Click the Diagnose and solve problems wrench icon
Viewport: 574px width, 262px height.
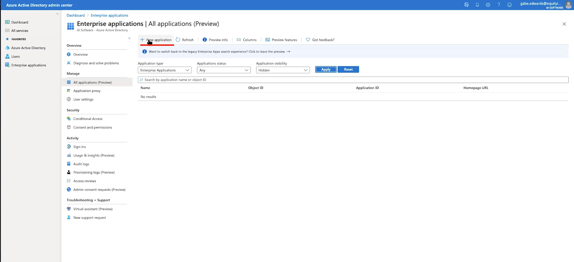(69, 63)
